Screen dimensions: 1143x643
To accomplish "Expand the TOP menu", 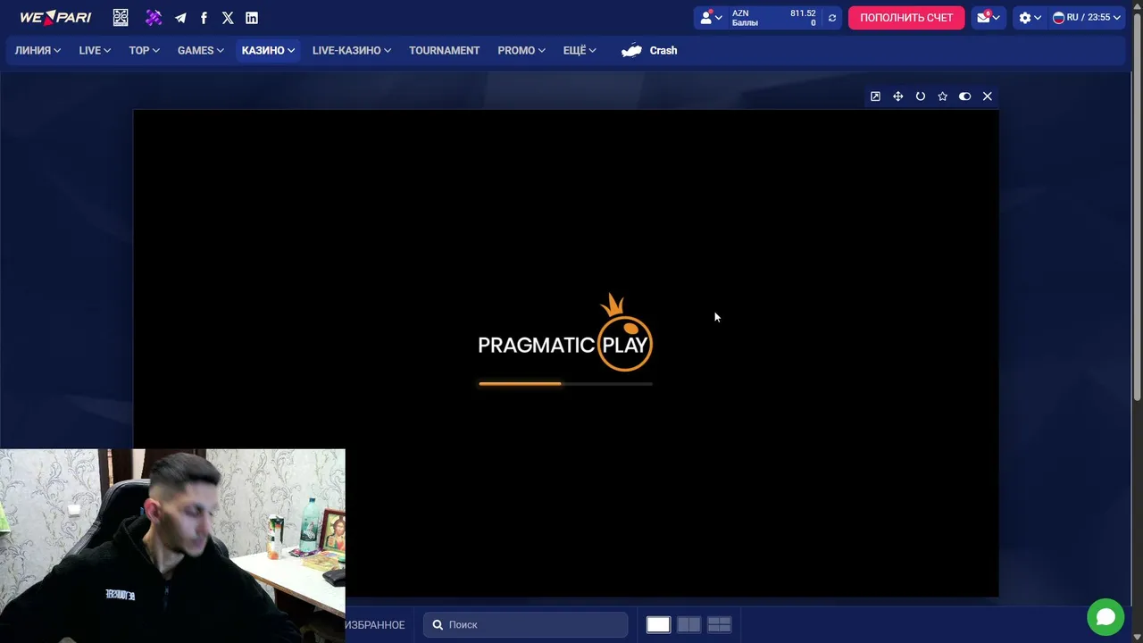I will point(144,51).
